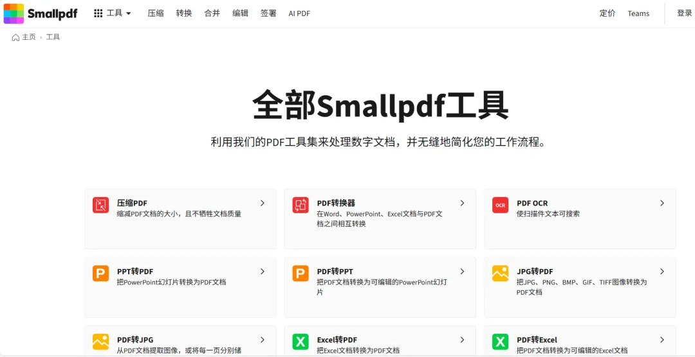Click the PPT转PDF orange P icon
Image resolution: width=695 pixels, height=357 pixels.
(x=100, y=273)
